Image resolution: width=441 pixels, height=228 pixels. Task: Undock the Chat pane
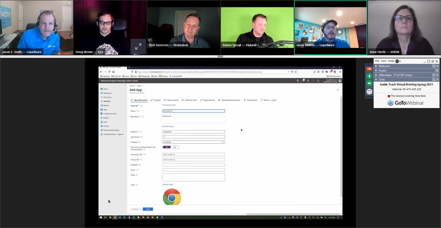[434, 79]
